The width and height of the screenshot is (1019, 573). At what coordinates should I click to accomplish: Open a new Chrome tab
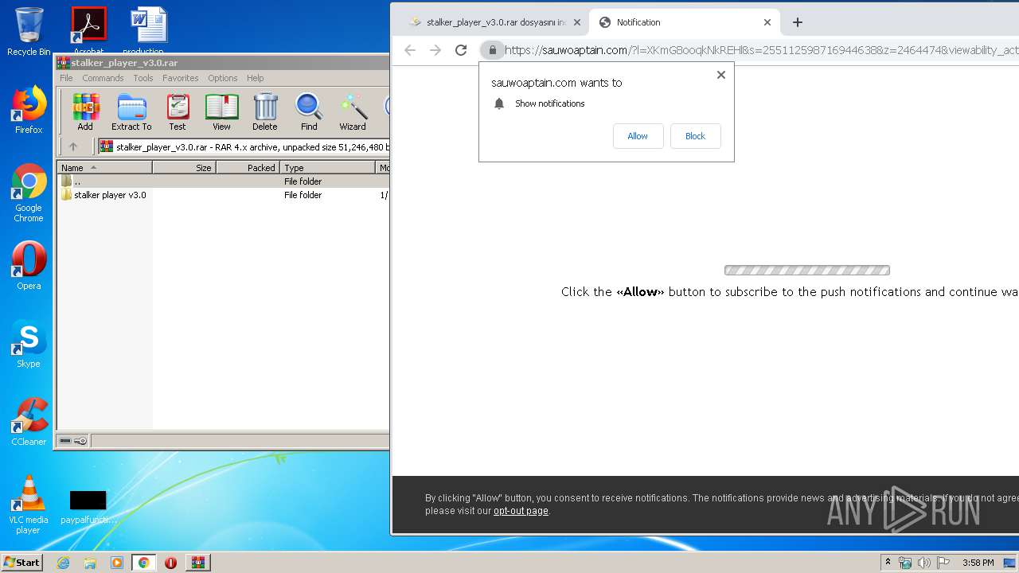(798, 22)
